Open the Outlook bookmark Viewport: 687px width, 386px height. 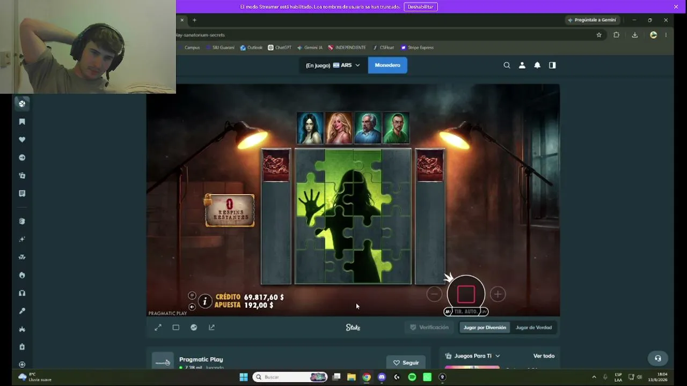point(251,48)
